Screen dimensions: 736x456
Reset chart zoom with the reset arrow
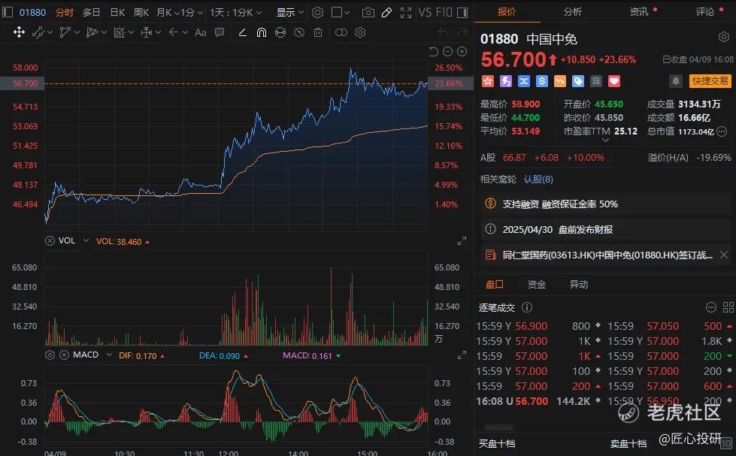click(x=434, y=51)
